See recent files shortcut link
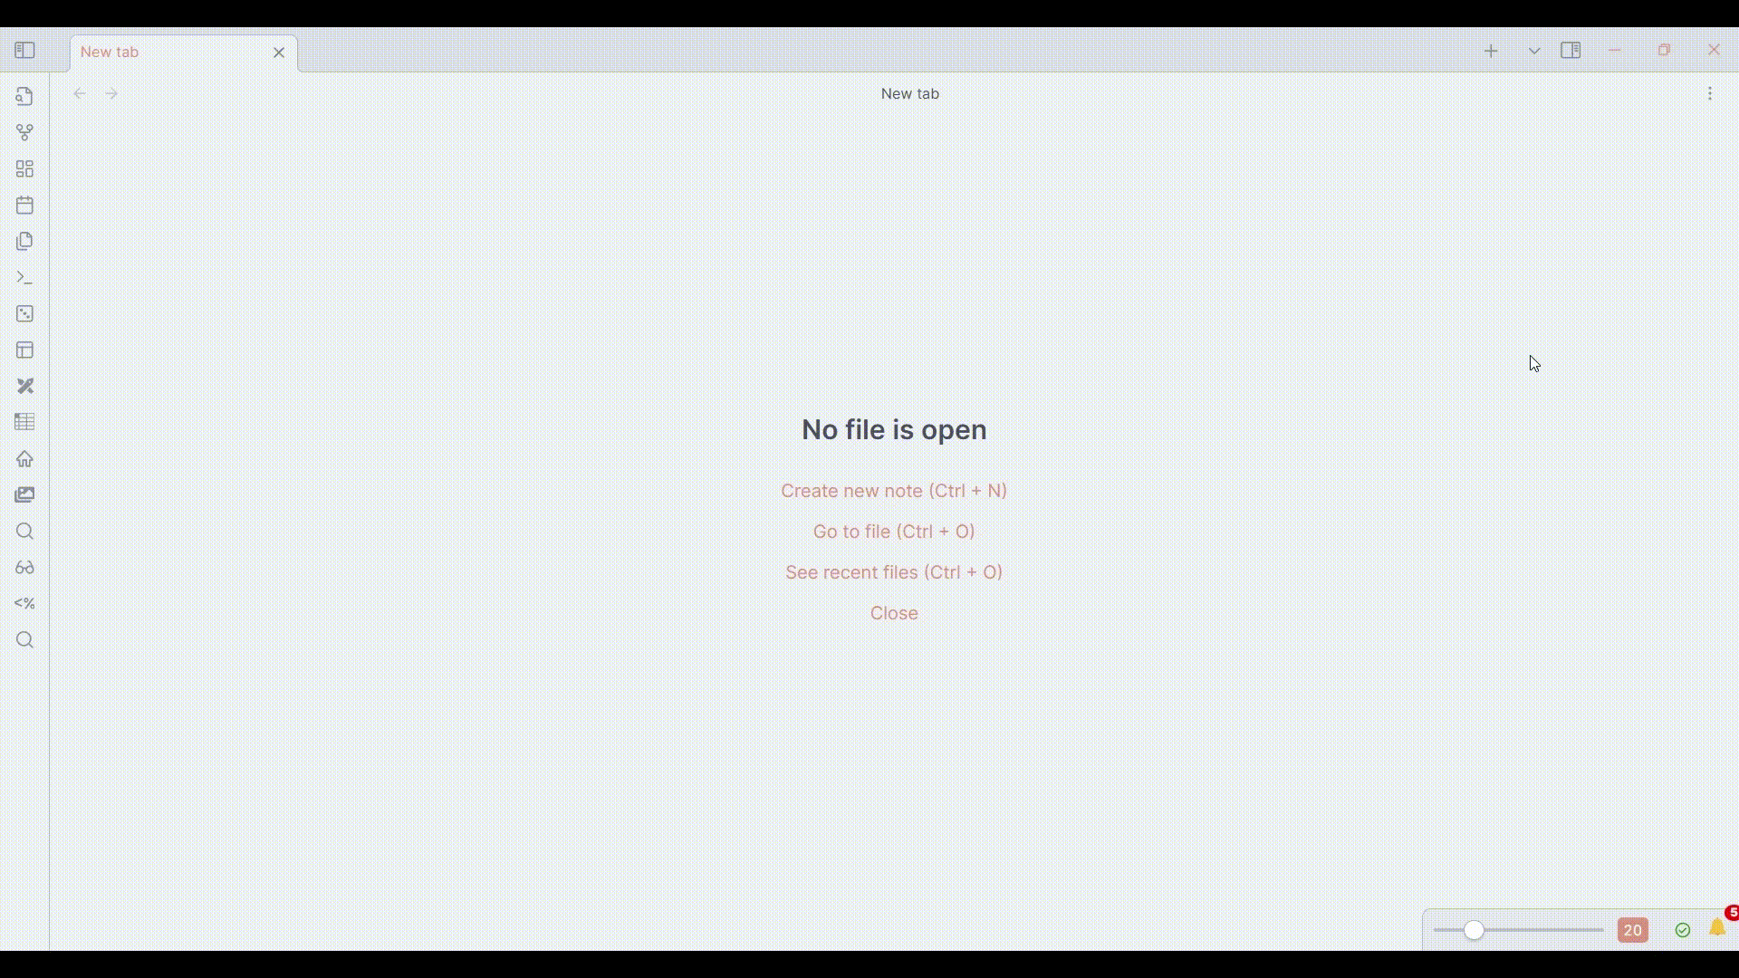Viewport: 1739px width, 978px height. (895, 572)
